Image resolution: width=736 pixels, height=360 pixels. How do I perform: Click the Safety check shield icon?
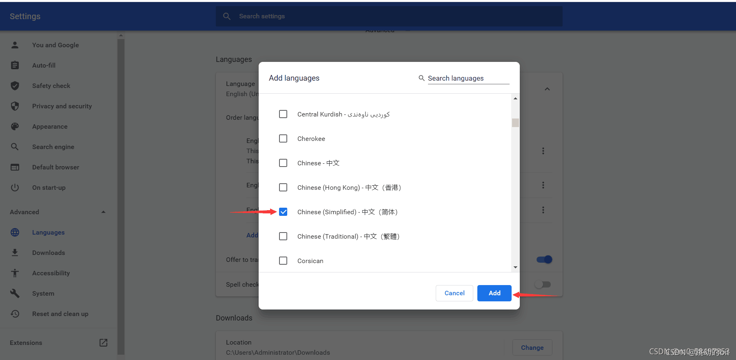pyautogui.click(x=15, y=86)
